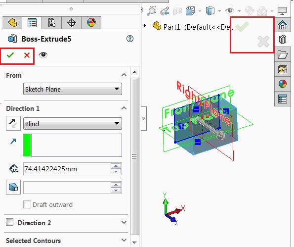Click the Reverse Direction button
Image resolution: width=294 pixels, height=247 pixels.
[x=13, y=123]
